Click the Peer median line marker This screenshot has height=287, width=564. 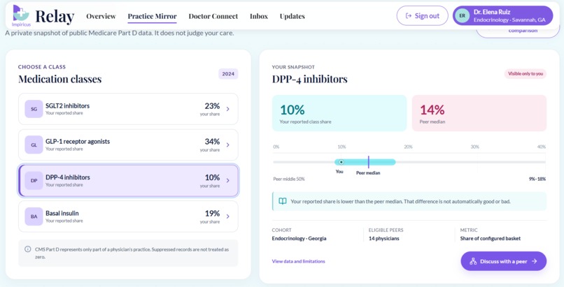tap(368, 162)
